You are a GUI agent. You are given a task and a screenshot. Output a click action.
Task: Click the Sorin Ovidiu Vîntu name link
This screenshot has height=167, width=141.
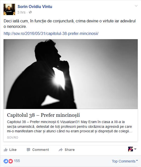[x=35, y=7]
